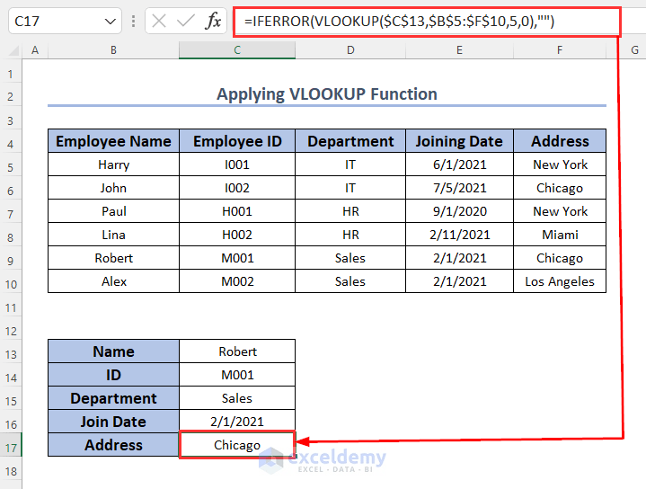Select the lookup value 'Robert' in row 13
The image size is (646, 489).
pos(237,351)
